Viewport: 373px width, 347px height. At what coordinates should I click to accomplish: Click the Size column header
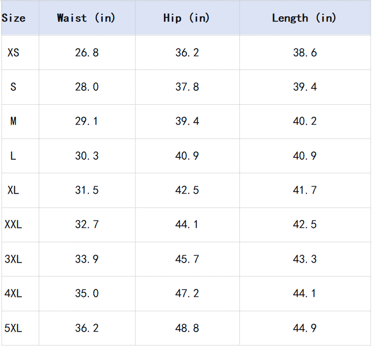(13, 18)
